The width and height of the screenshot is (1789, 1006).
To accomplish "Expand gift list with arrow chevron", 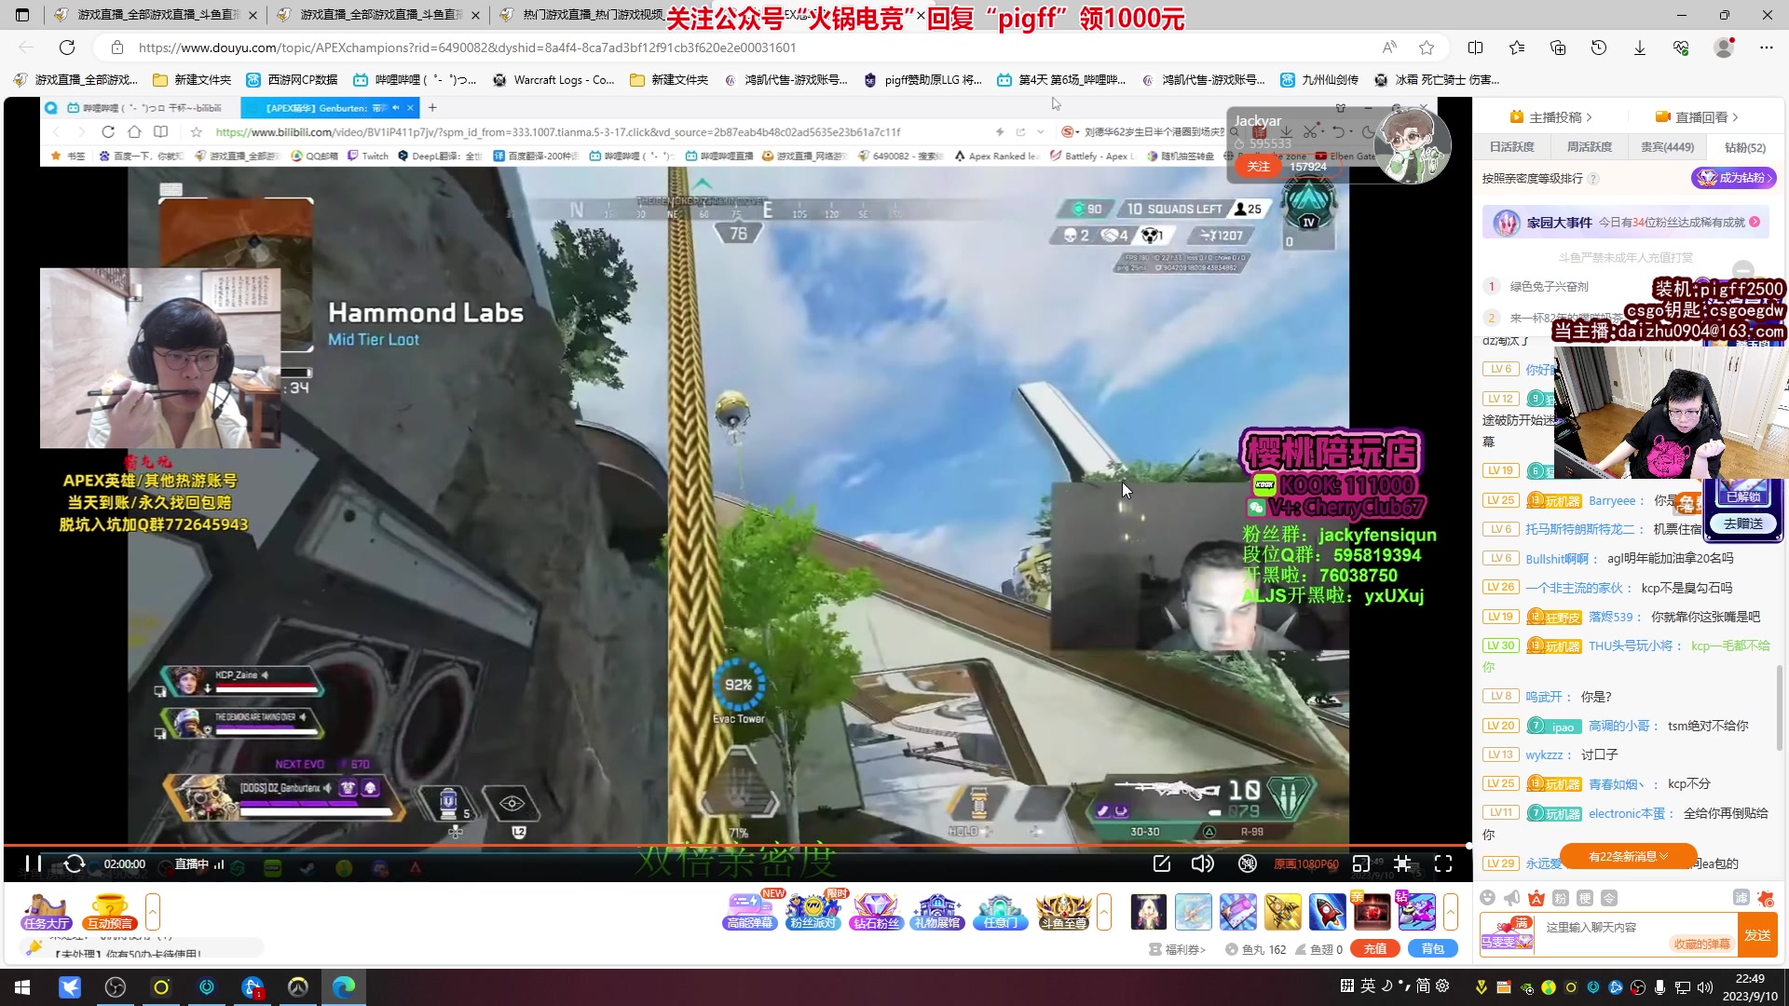I will pos(1450,912).
